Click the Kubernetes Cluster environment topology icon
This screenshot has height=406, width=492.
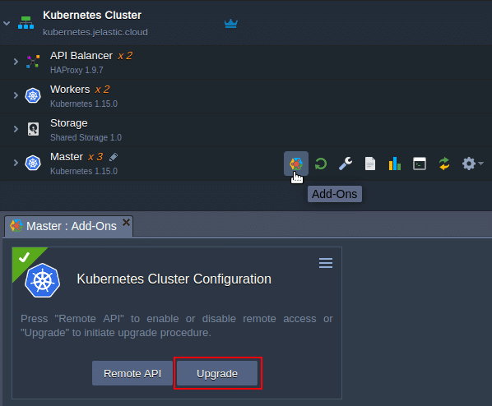pyautogui.click(x=26, y=23)
